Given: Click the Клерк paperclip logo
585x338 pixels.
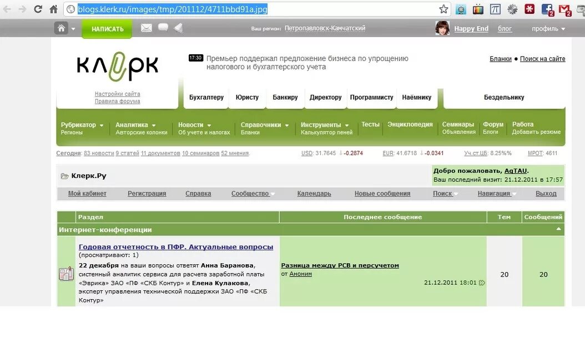Looking at the screenshot, I should 118,66.
